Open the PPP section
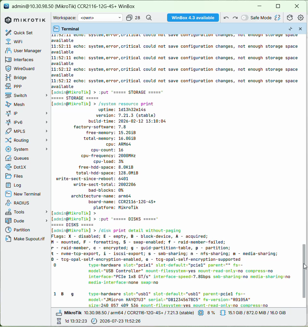Viewport: 308px width, 327px height. [x=18, y=86]
